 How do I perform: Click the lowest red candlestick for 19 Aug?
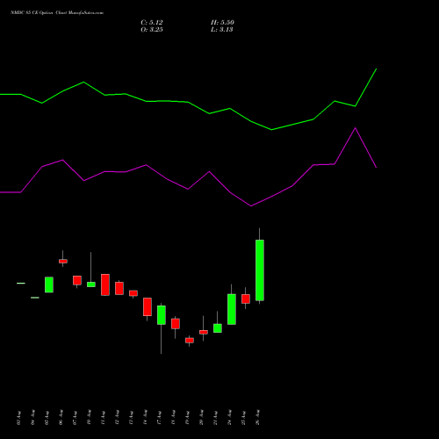[190, 341]
